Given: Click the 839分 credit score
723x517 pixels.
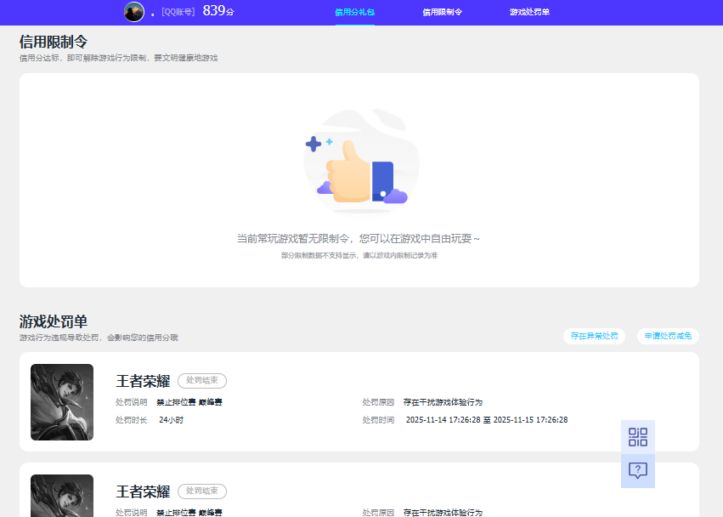Looking at the screenshot, I should click(x=218, y=10).
